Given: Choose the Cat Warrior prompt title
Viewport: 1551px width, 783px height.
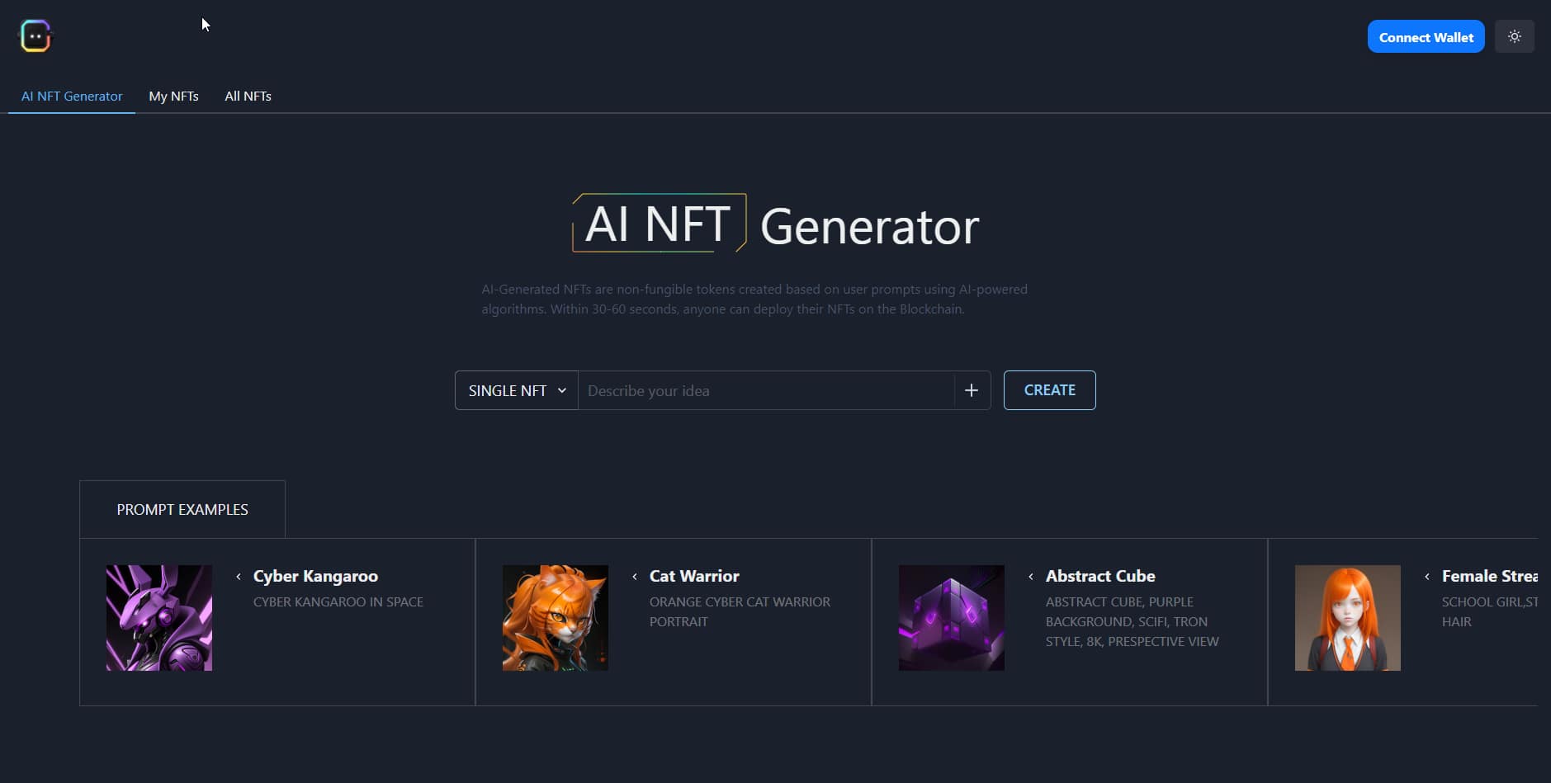Looking at the screenshot, I should point(694,576).
